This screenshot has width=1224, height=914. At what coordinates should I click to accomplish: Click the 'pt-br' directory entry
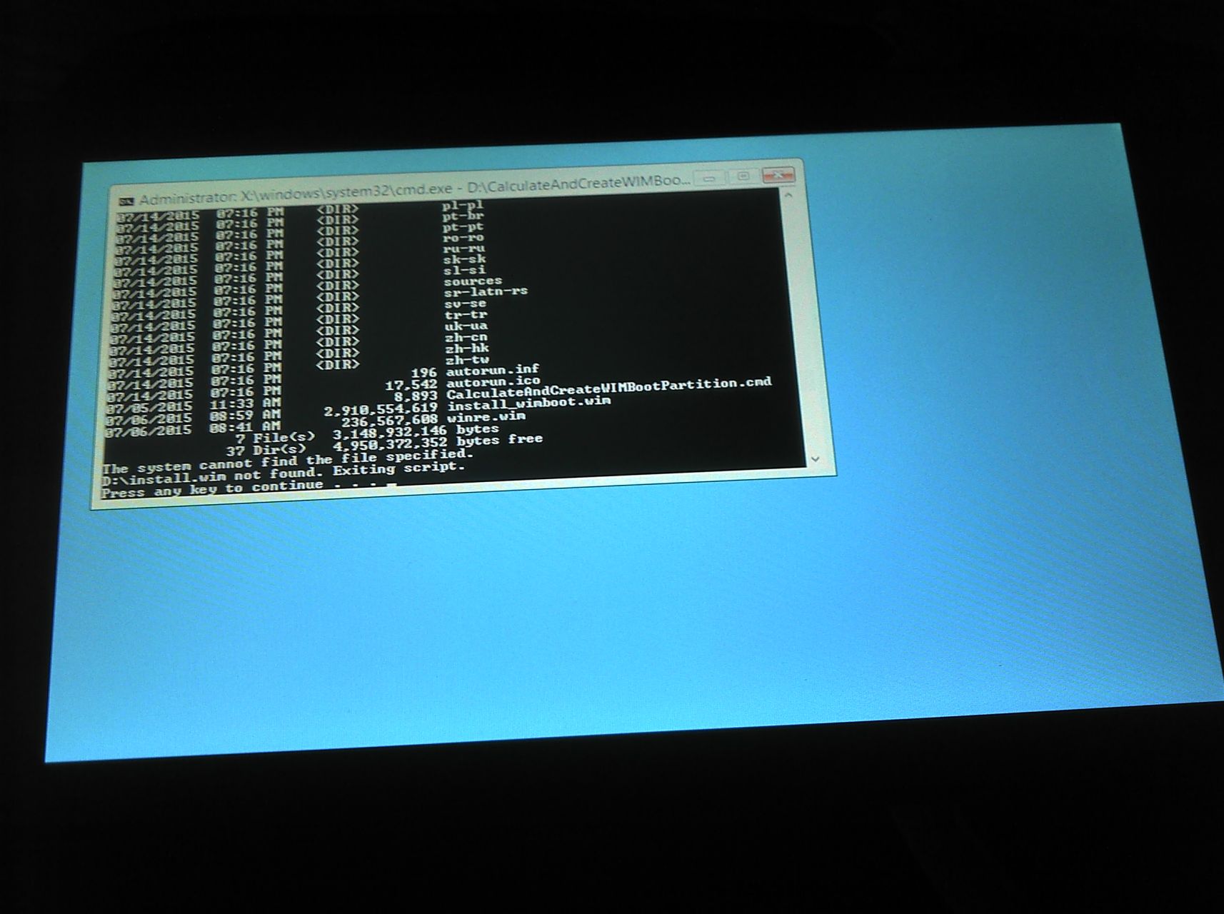[463, 216]
